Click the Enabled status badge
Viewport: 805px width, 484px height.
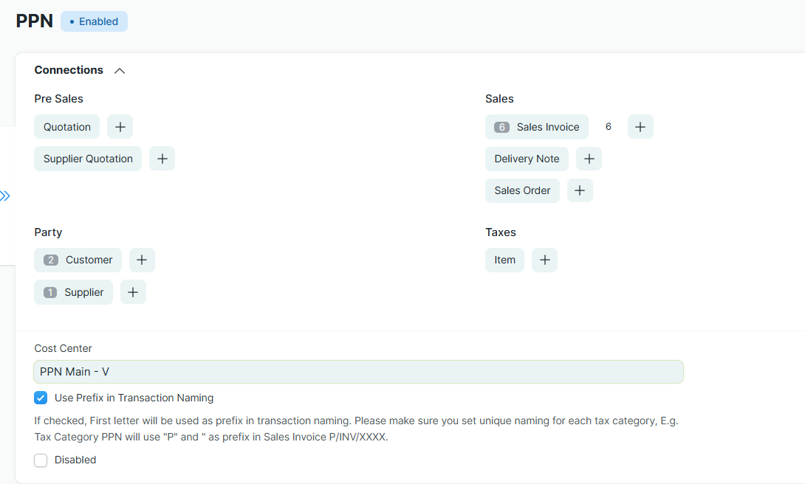coord(94,21)
